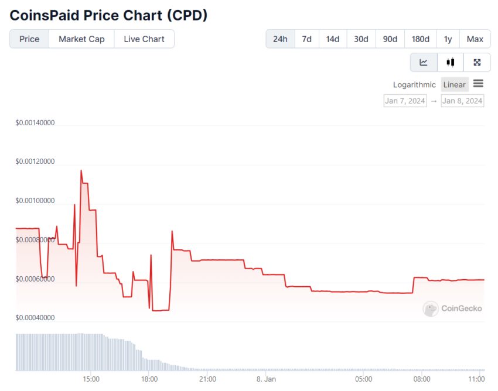Set range to 14d
Screen dimensions: 498x391
coord(332,39)
